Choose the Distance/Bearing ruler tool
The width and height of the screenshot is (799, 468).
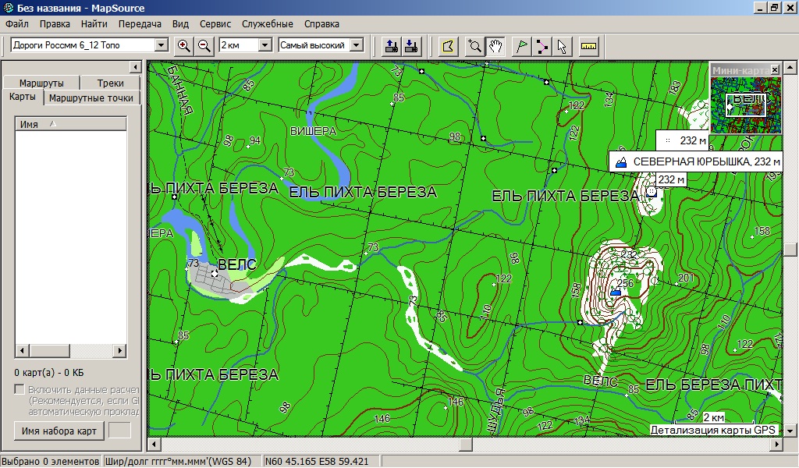tap(588, 46)
